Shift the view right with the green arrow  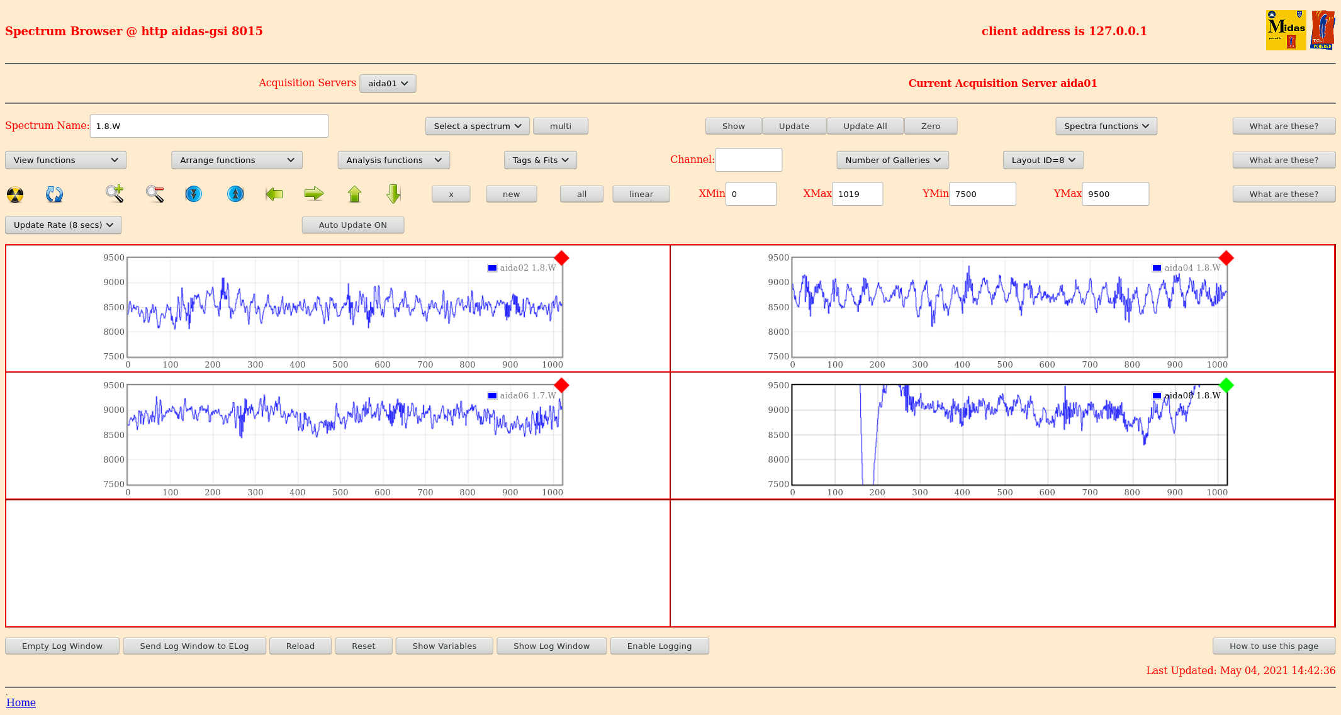point(313,194)
